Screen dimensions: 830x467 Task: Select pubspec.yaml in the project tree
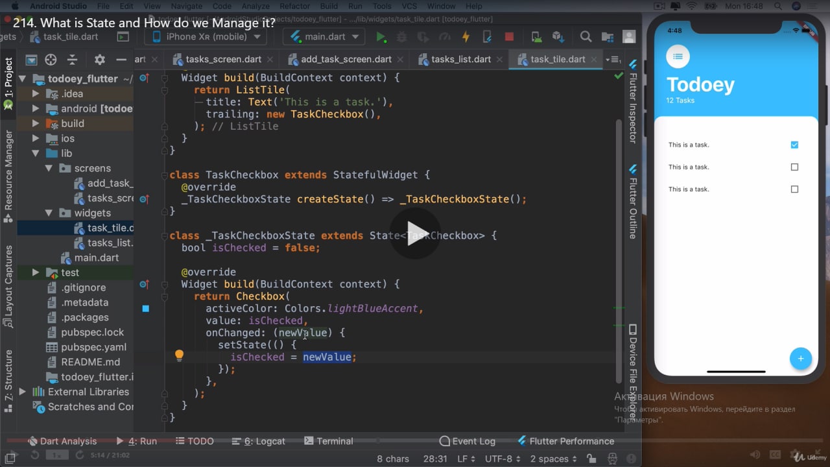click(x=87, y=347)
